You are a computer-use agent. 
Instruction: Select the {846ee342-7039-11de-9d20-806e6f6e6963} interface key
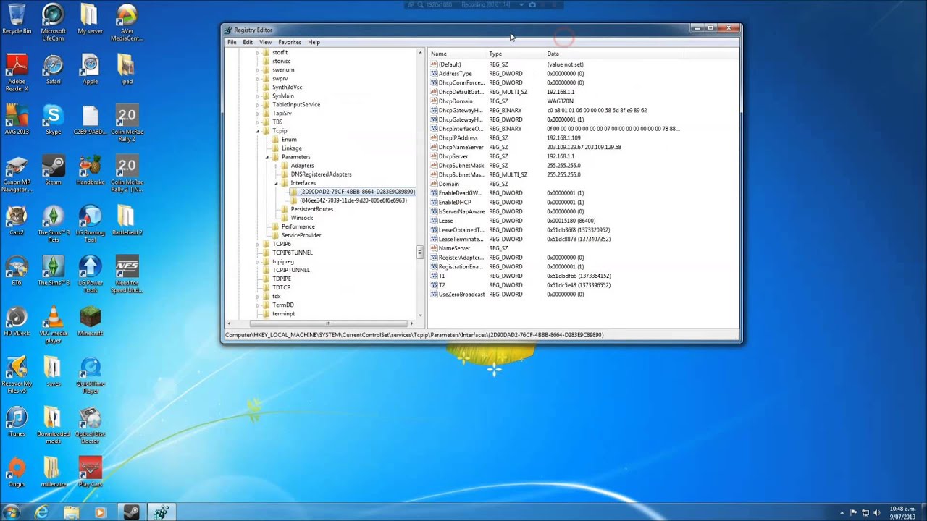tap(353, 200)
